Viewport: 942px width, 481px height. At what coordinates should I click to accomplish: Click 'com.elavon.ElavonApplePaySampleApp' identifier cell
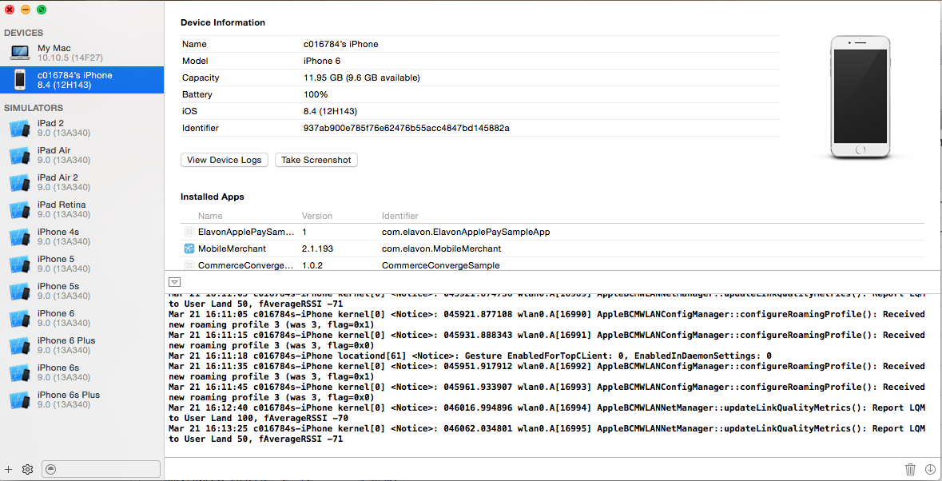[x=466, y=232]
